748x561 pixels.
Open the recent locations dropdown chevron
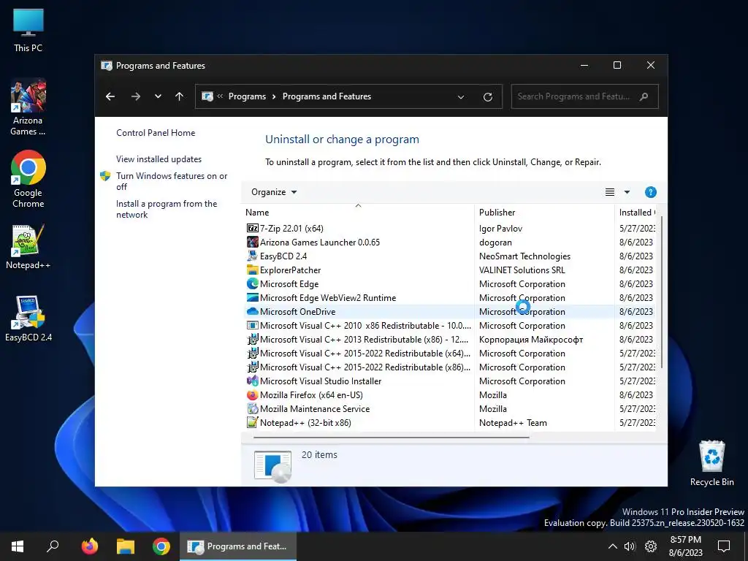158,96
